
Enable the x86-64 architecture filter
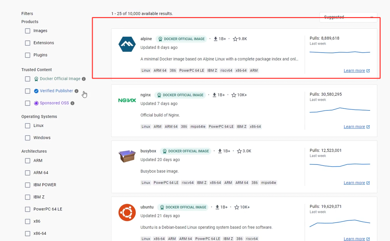pos(27,234)
